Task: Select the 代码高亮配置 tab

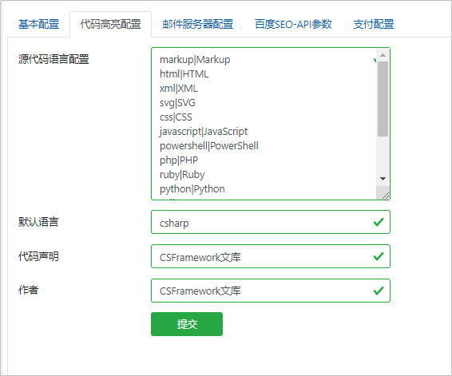Action: point(110,24)
